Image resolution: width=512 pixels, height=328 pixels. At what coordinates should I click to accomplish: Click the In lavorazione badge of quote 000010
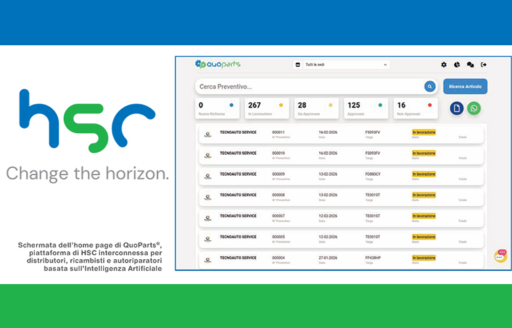pos(424,153)
